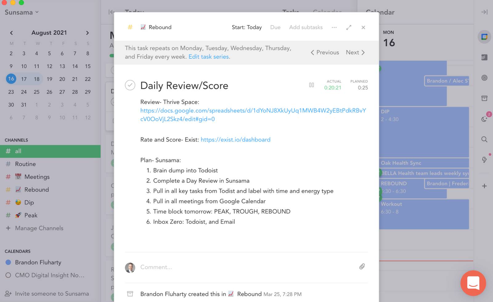493x302 pixels.
Task: Open the Google Sheets spreadsheet link
Action: point(253,115)
